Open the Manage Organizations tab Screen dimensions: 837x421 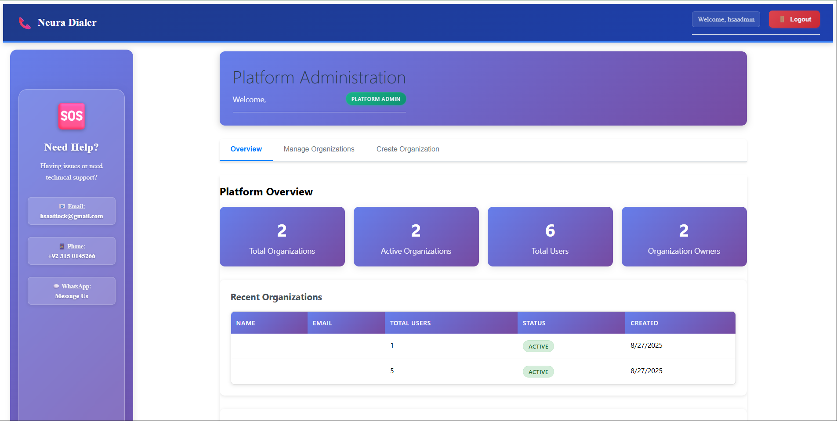coord(319,149)
